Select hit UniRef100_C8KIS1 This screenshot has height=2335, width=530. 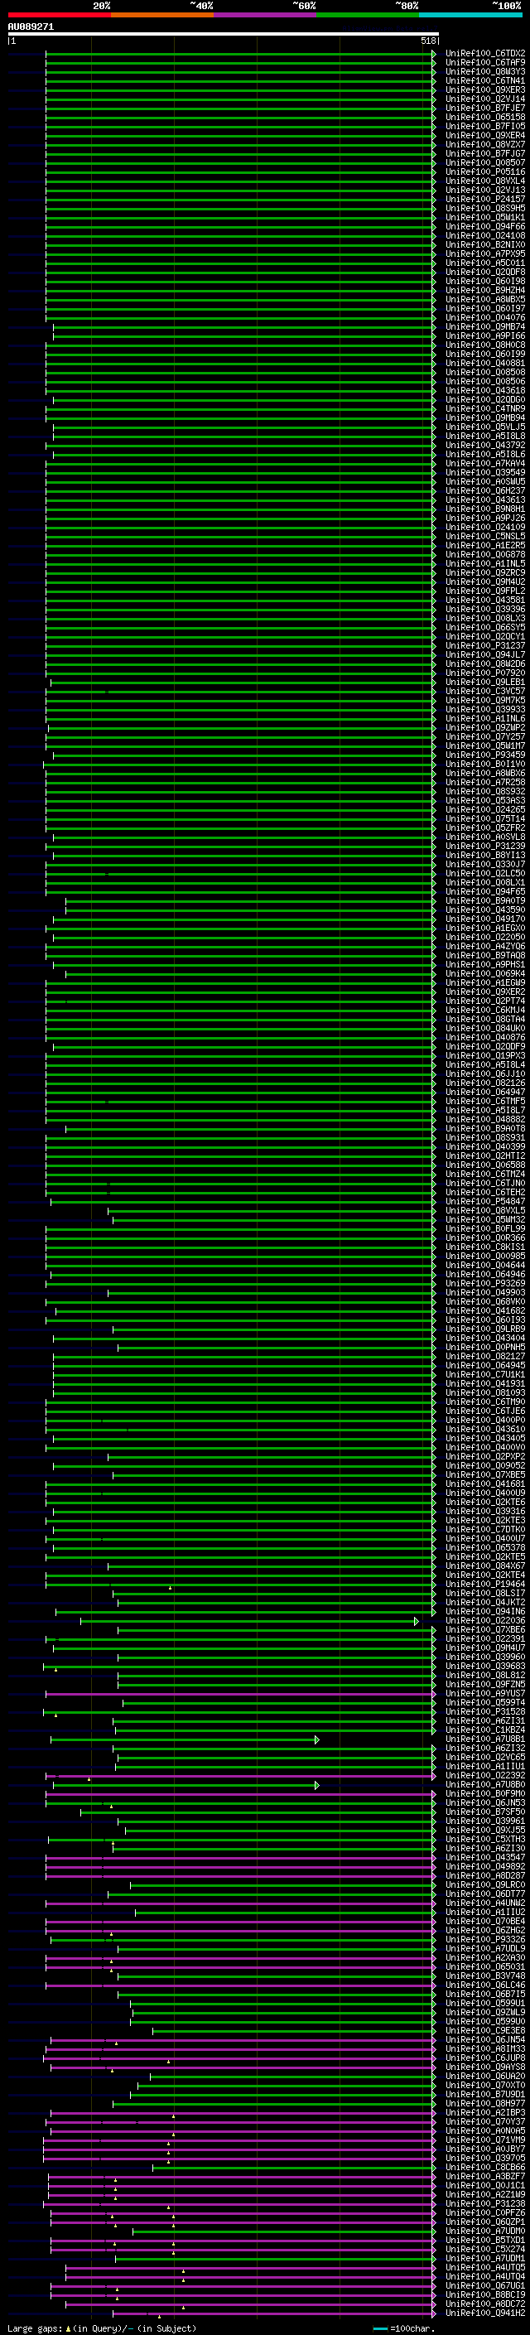coord(485,1247)
